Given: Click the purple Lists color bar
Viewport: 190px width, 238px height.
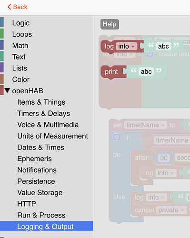Looking at the screenshot, I should coord(2,68).
